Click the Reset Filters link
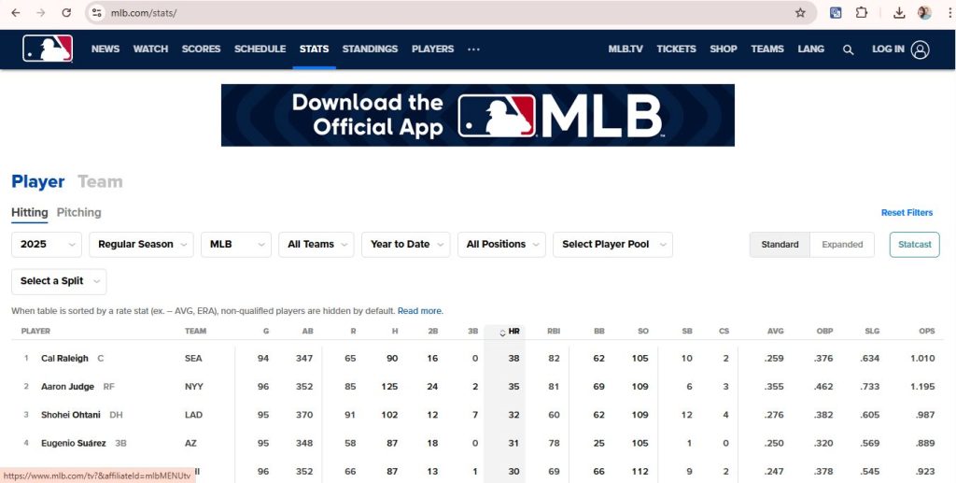The width and height of the screenshot is (956, 483). [x=907, y=213]
